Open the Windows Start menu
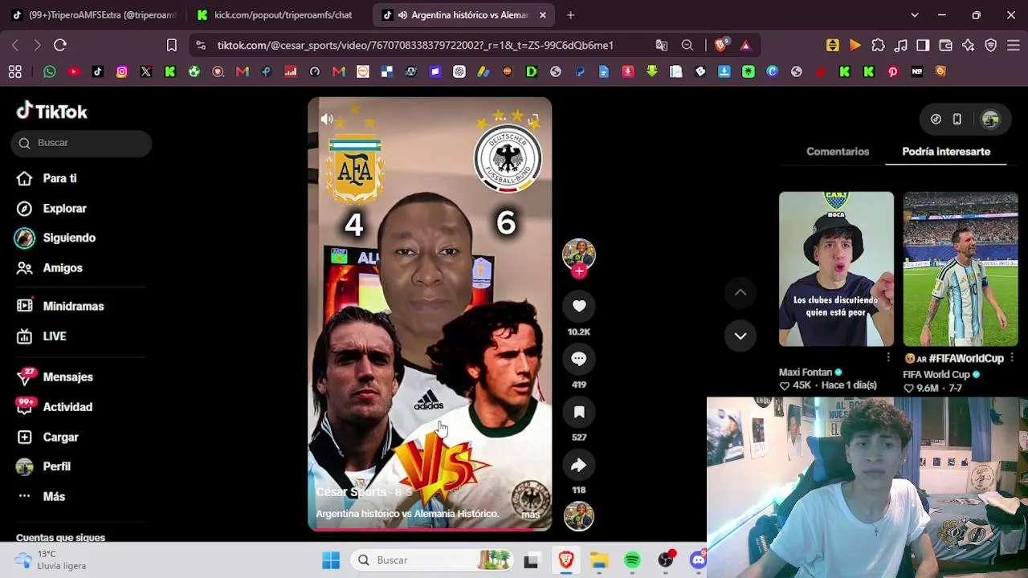The image size is (1028, 578). tap(331, 560)
